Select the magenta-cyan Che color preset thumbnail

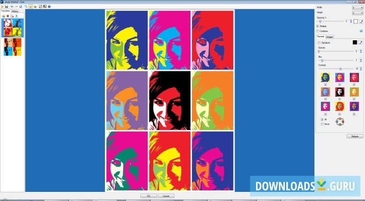[340, 77]
